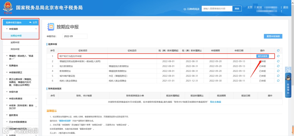
Task: Refresh the 地方教育附加 row
Action: pyautogui.click(x=278, y=66)
